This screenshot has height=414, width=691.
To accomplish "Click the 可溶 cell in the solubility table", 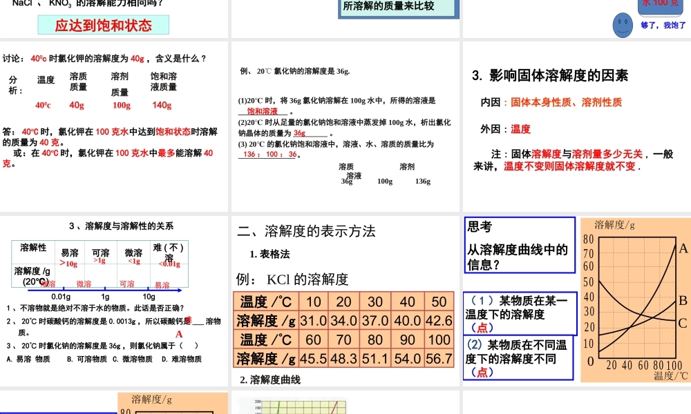I will [x=100, y=253].
